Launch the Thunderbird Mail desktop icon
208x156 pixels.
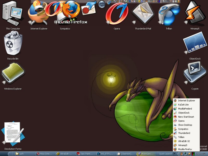click(143, 14)
